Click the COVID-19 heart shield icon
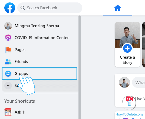The width and height of the screenshot is (145, 119). (8, 37)
